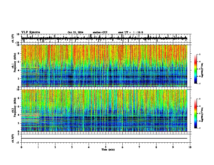Select the ch.1 voltage waveform panel
This screenshot has width=214, height=165.
(106, 38)
